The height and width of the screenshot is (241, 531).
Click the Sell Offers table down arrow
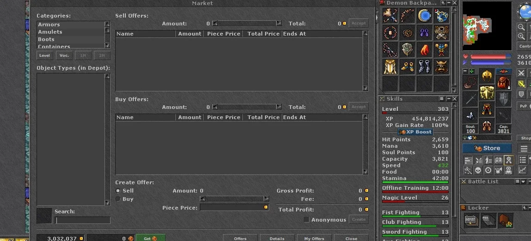365,88
